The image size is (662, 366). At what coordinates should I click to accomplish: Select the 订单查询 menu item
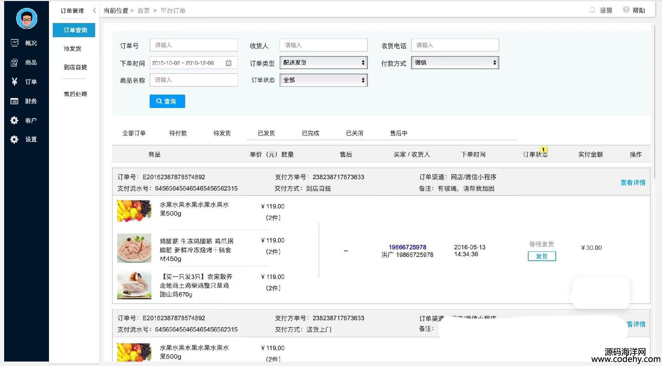tap(74, 30)
